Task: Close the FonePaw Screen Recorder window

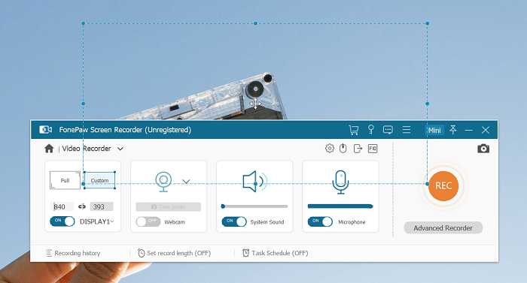Action: click(x=486, y=130)
